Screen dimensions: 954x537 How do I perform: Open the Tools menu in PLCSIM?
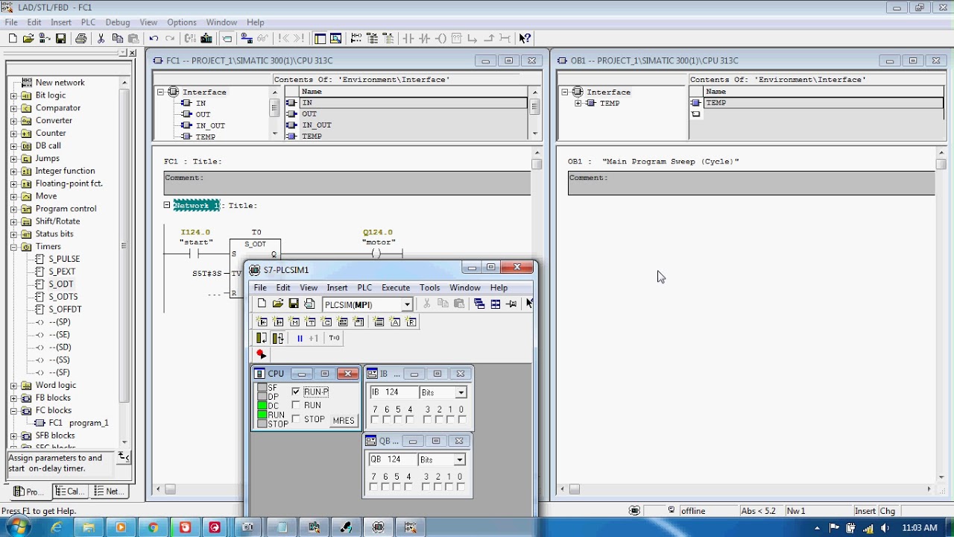pyautogui.click(x=429, y=288)
